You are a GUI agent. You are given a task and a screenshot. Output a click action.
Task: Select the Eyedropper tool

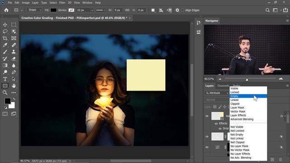(x=5, y=45)
